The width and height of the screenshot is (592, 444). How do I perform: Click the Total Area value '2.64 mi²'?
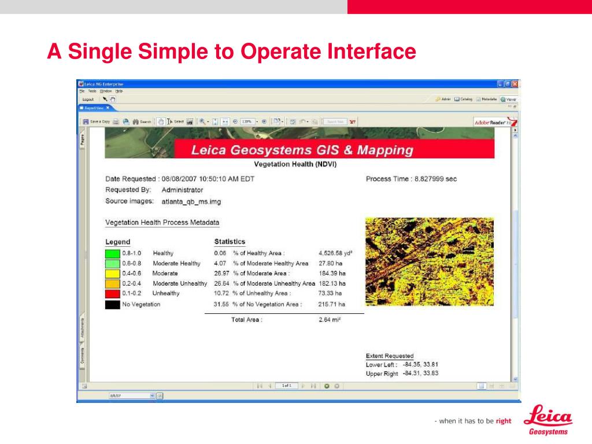(x=330, y=319)
